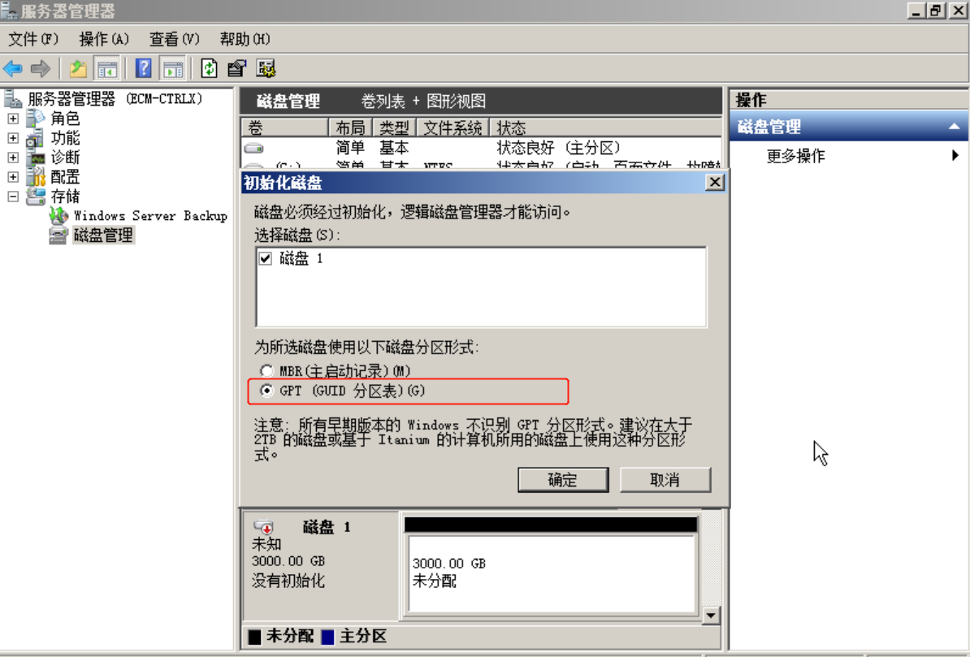Screen dimensions: 970x657
Task: Click the Server Manager root node icon
Action: click(13, 99)
